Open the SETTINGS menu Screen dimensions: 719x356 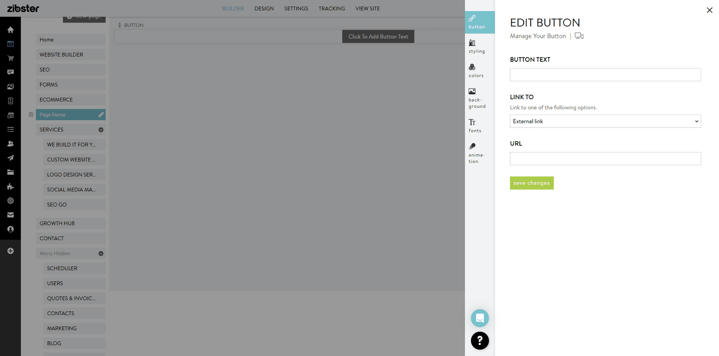pos(296,9)
